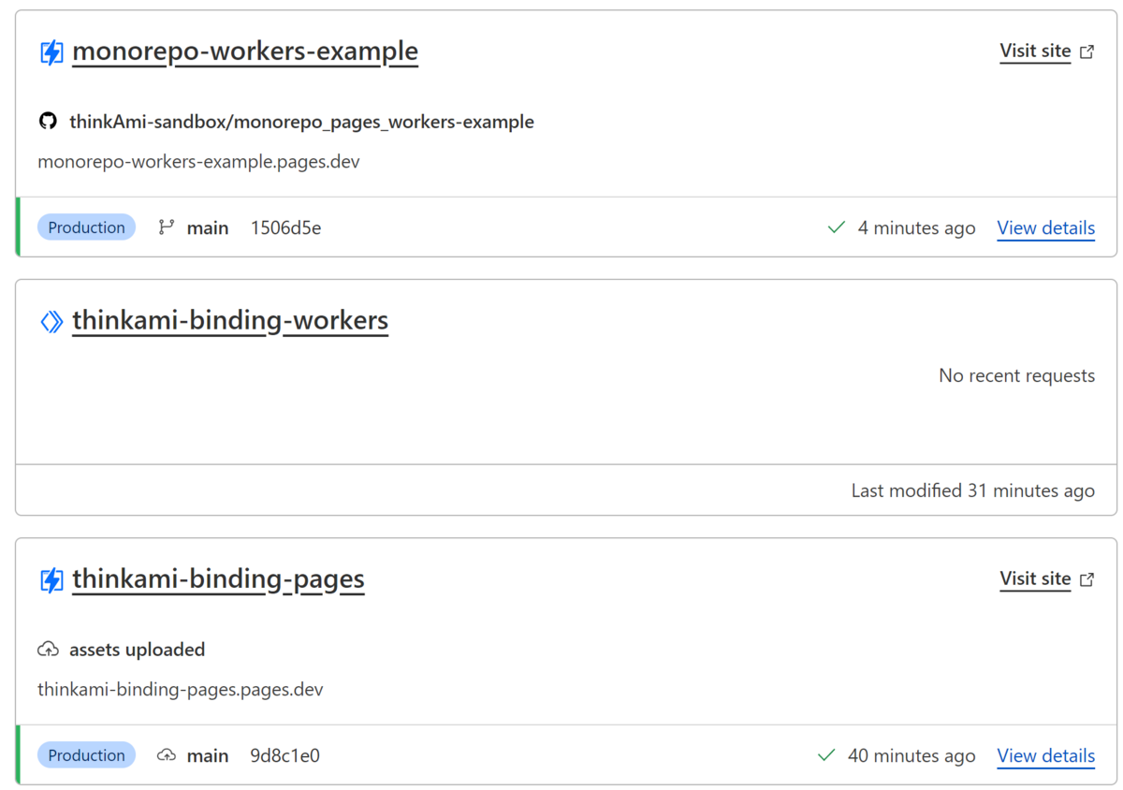Click the direct upload cloud icon next to main

[167, 754]
